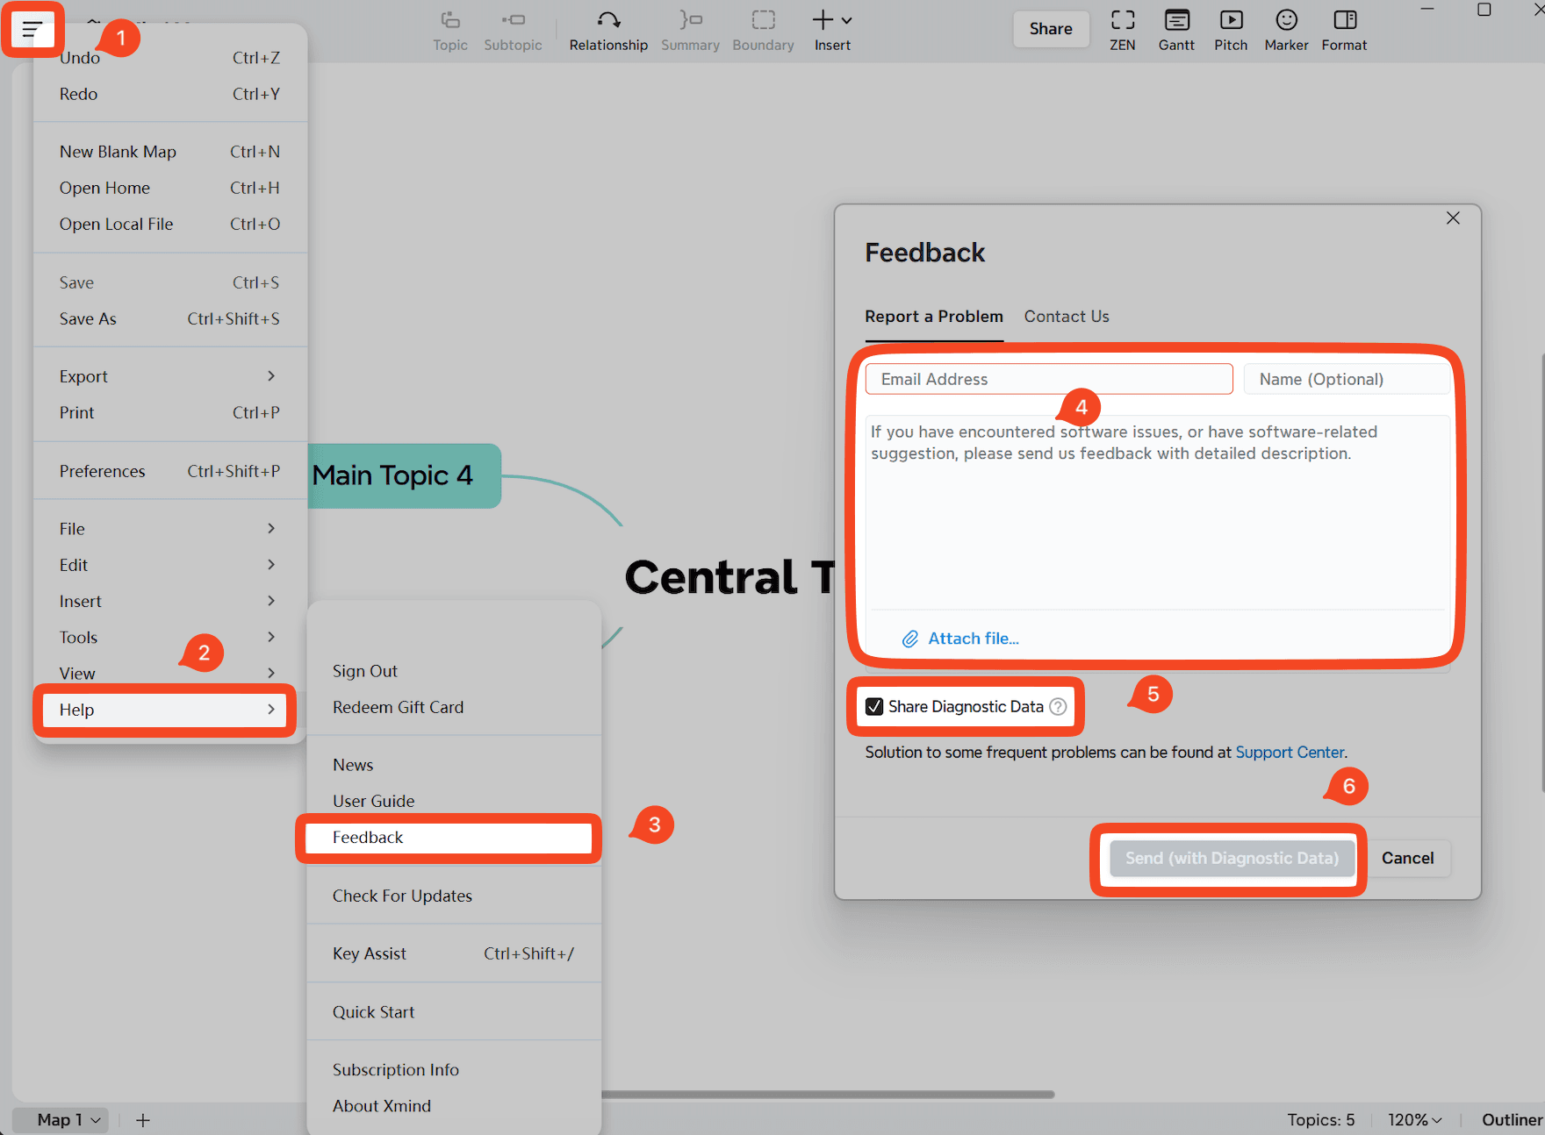Expand the Insert submenu
Viewport: 1545px width, 1135px height.
click(169, 601)
